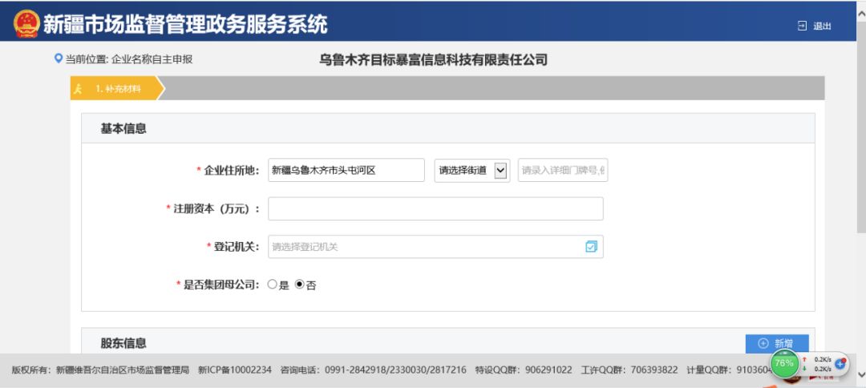The width and height of the screenshot is (866, 388).
Task: Click the national emblem logo in the header
Action: [26, 24]
